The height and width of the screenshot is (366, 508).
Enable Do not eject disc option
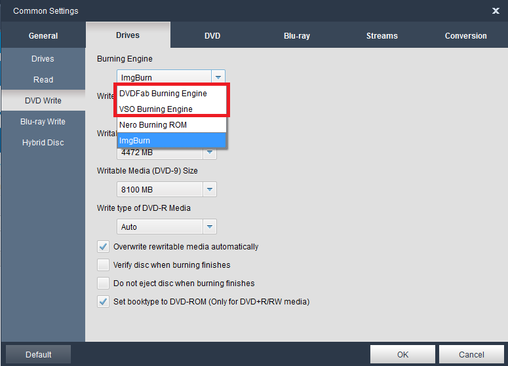[104, 283]
